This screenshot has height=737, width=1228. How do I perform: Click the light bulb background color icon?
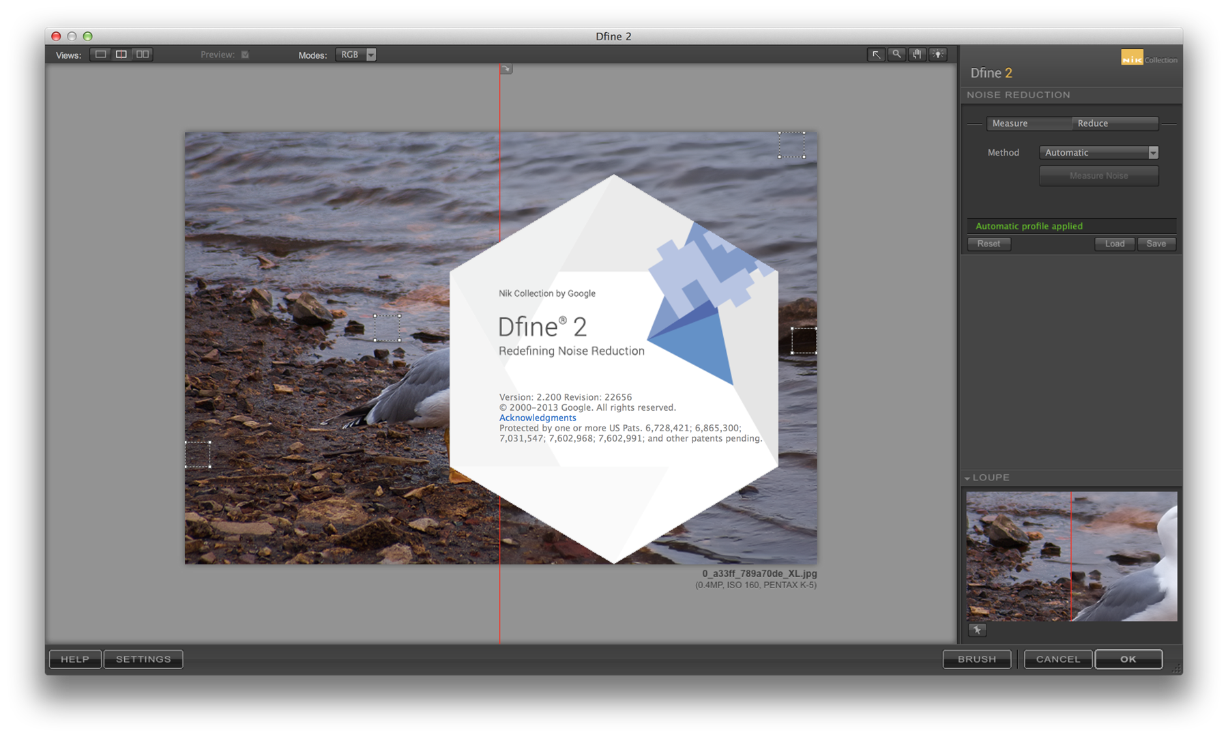pos(938,55)
